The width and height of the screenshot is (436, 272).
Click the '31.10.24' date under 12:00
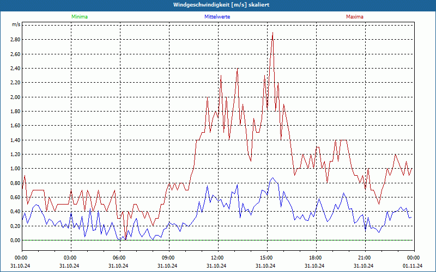(216, 265)
